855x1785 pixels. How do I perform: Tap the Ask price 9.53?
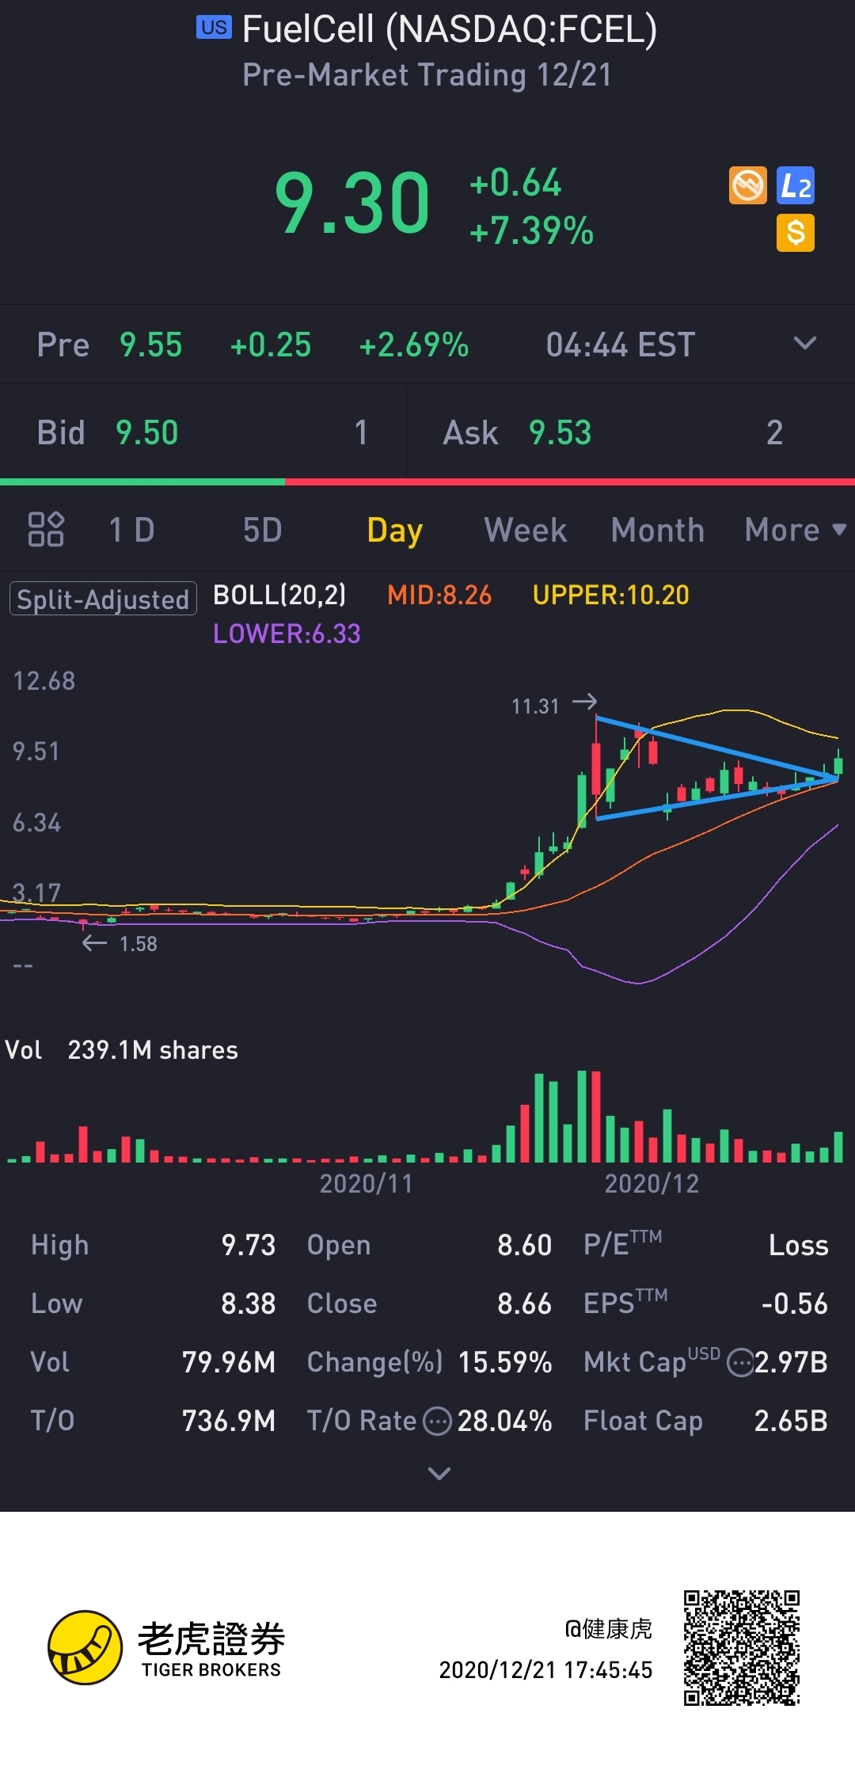(560, 432)
